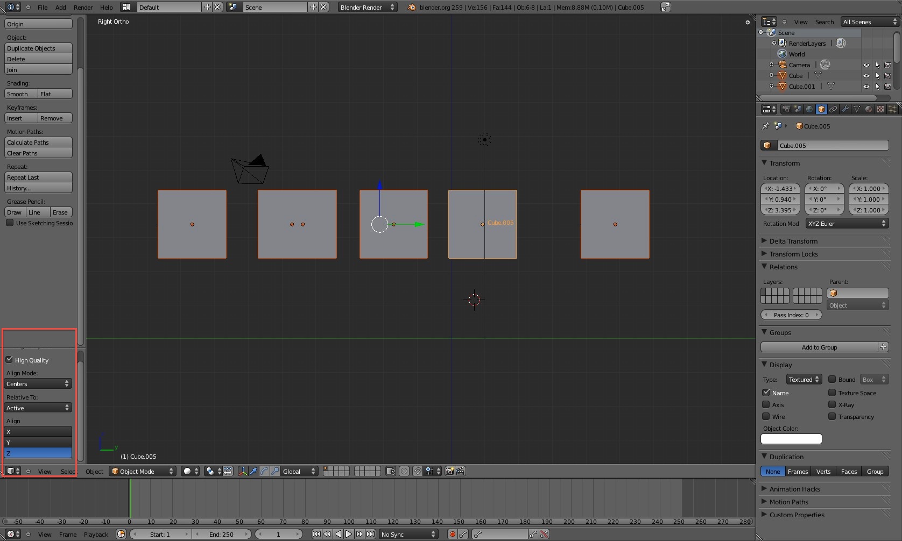Click the Add to Group button
Viewport: 902px width, 541px height.
(x=819, y=347)
